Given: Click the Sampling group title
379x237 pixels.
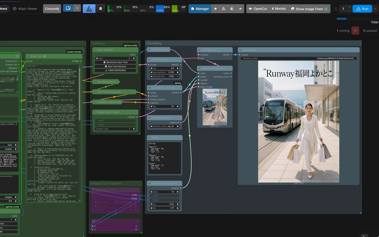Looking at the screenshot, I should click(154, 43).
